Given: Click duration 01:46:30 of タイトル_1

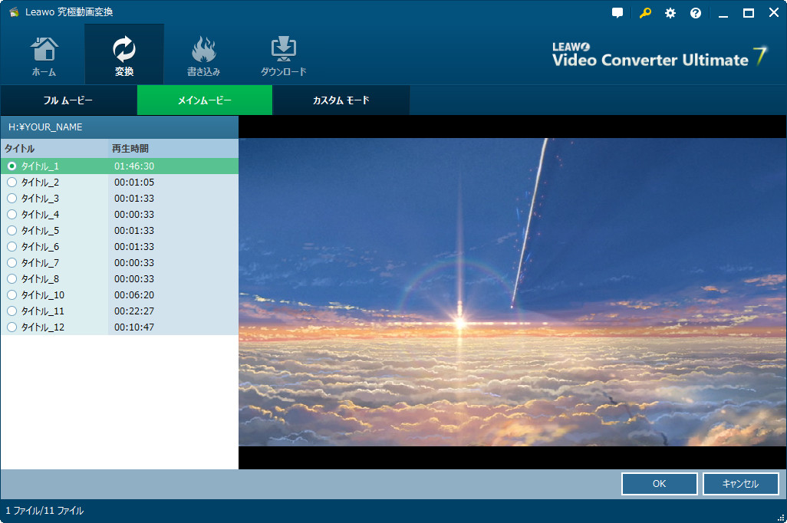Looking at the screenshot, I should coord(134,166).
